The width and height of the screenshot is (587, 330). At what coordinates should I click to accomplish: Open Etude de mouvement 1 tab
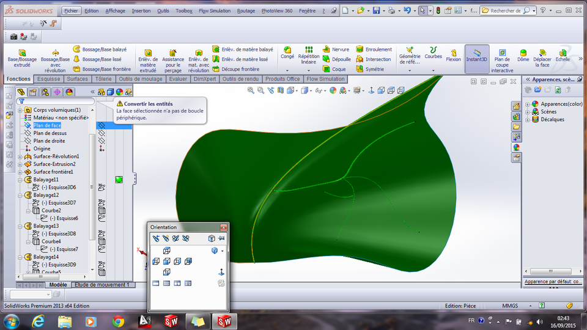point(102,285)
